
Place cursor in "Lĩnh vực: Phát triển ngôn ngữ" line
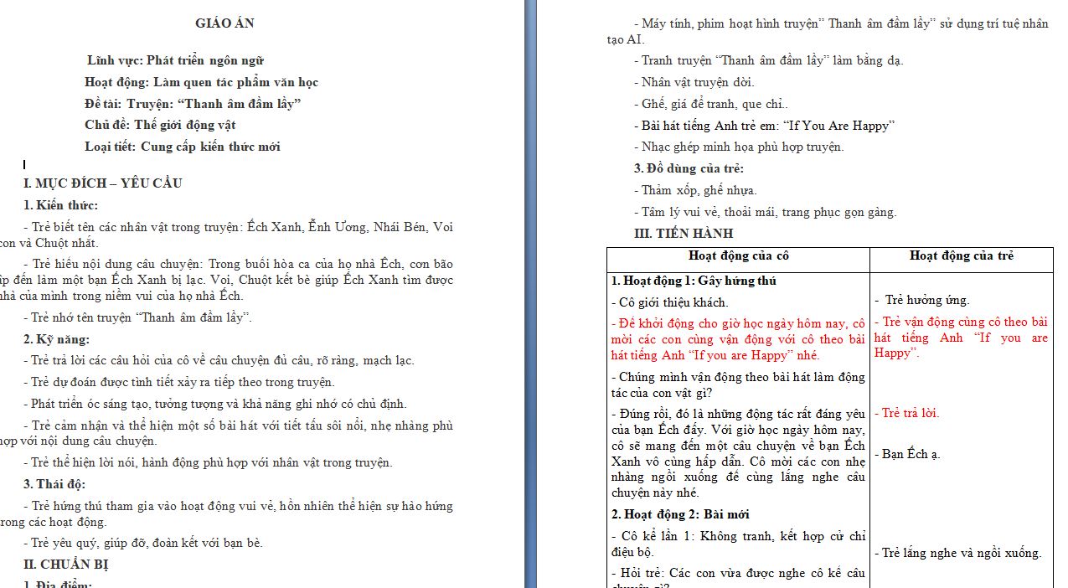pyautogui.click(x=175, y=60)
